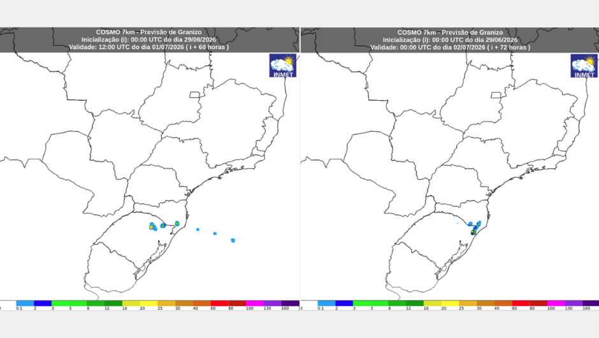Click the '130' legend label on the 72-hour map
Image resolution: width=599 pixels, height=338 pixels.
[569, 309]
